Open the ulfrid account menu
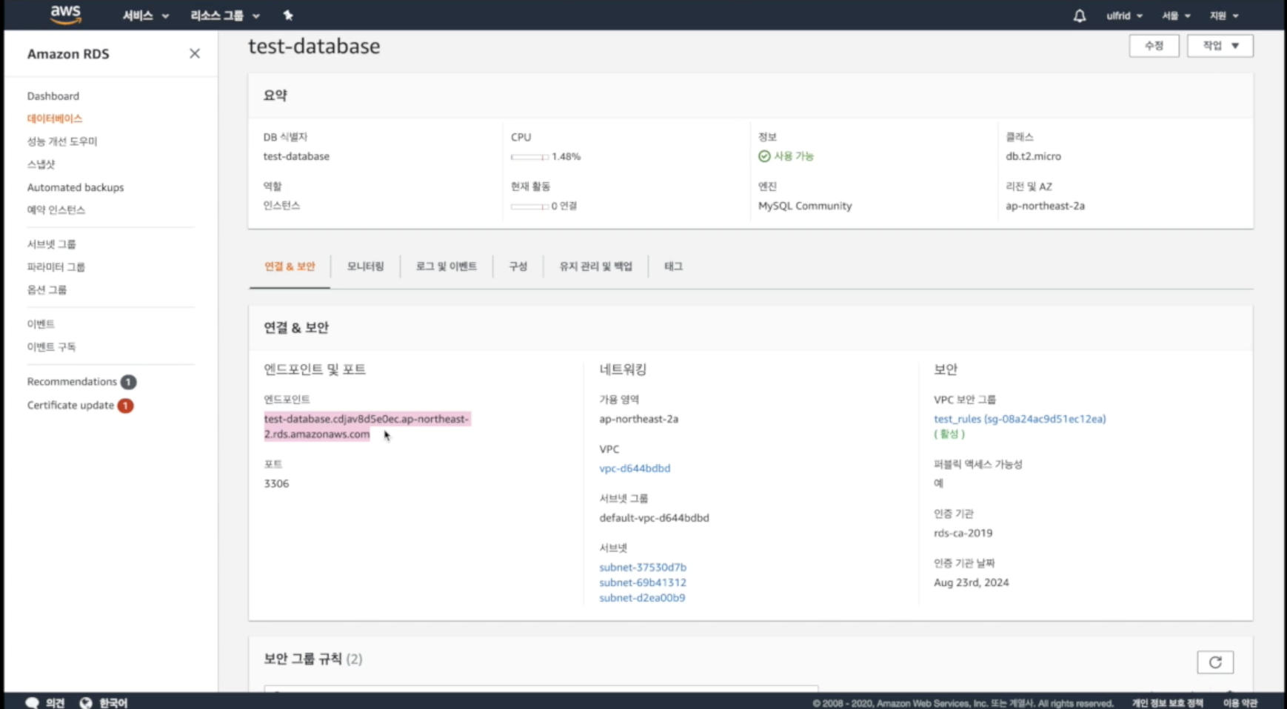 coord(1123,16)
